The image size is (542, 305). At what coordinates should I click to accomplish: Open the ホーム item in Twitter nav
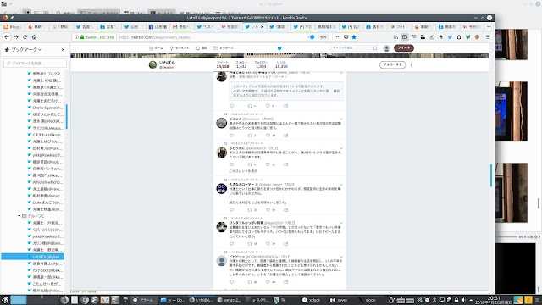[156, 48]
